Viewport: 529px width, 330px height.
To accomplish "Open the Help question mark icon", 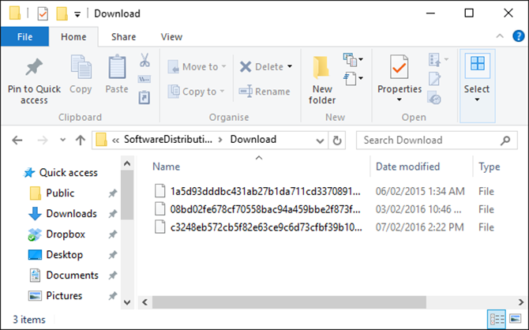I will click(516, 36).
